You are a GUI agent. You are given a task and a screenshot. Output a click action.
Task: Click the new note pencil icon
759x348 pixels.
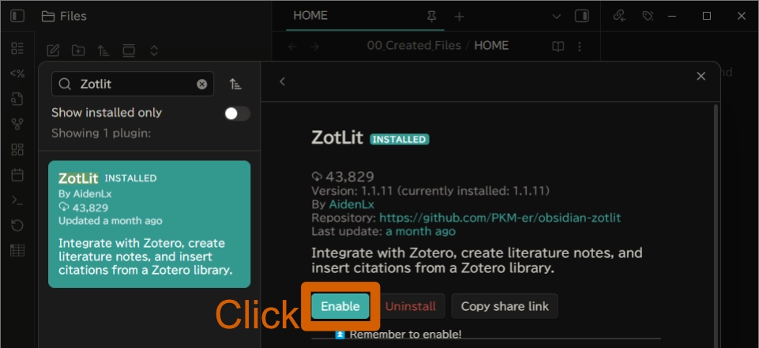[53, 51]
